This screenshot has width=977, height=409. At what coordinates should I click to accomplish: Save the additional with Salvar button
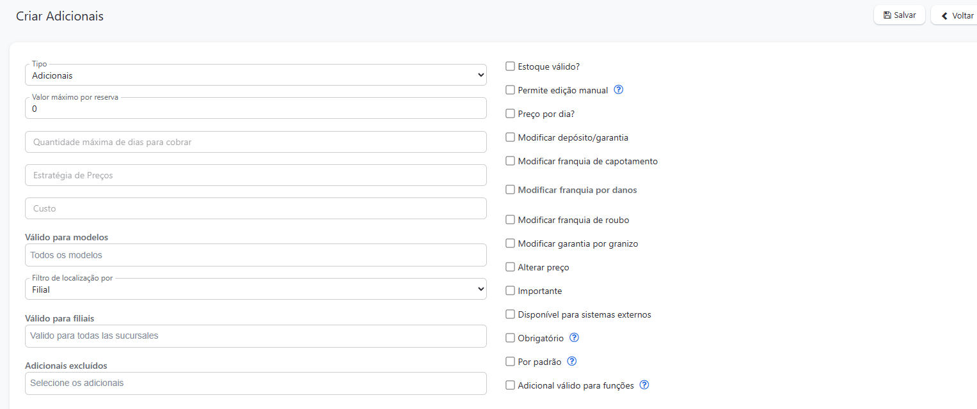pos(899,15)
